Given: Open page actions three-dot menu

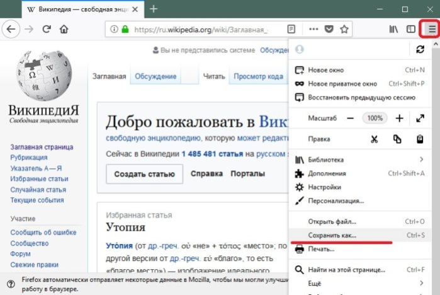Looking at the screenshot, I should pyautogui.click(x=313, y=29).
